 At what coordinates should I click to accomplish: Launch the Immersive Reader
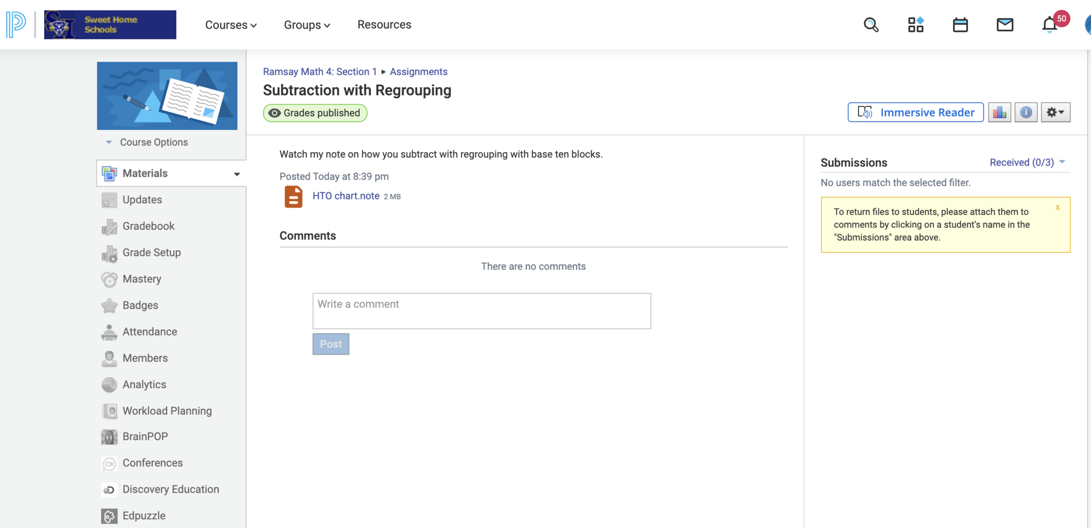coord(915,113)
